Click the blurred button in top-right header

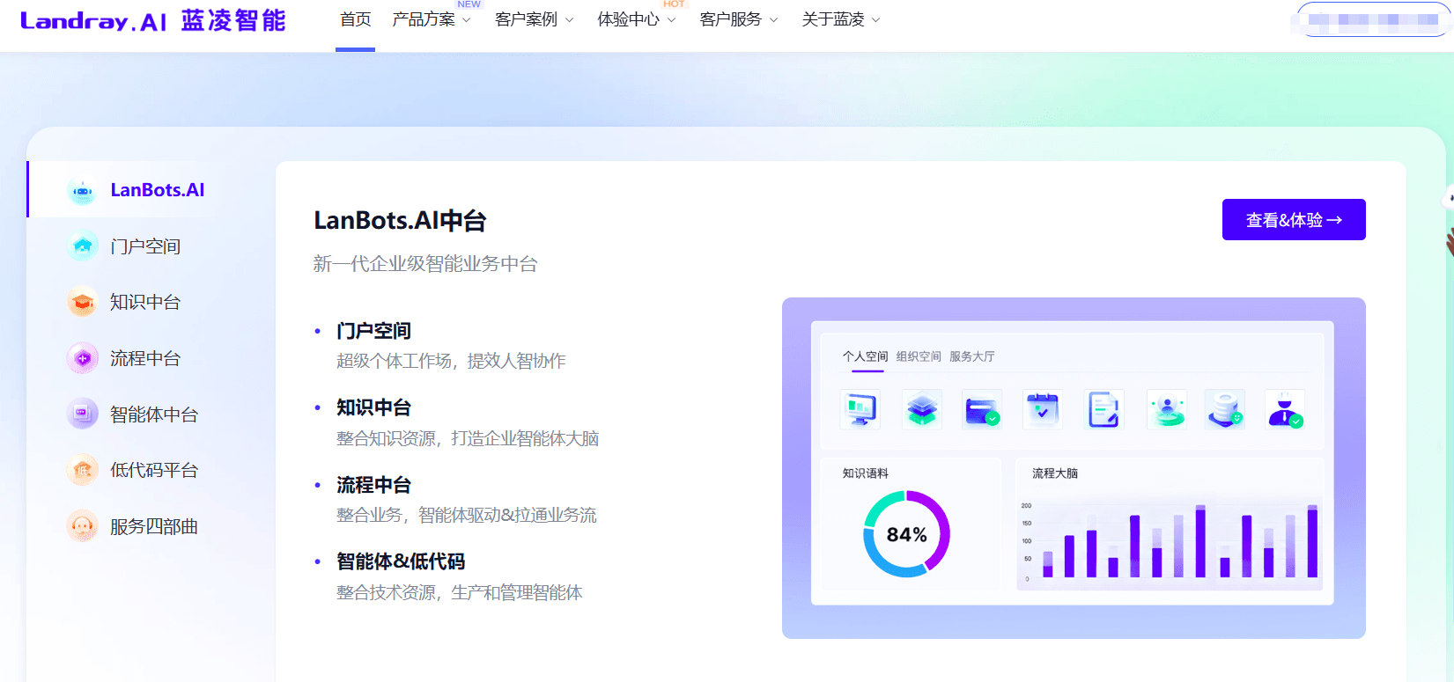tap(1373, 19)
